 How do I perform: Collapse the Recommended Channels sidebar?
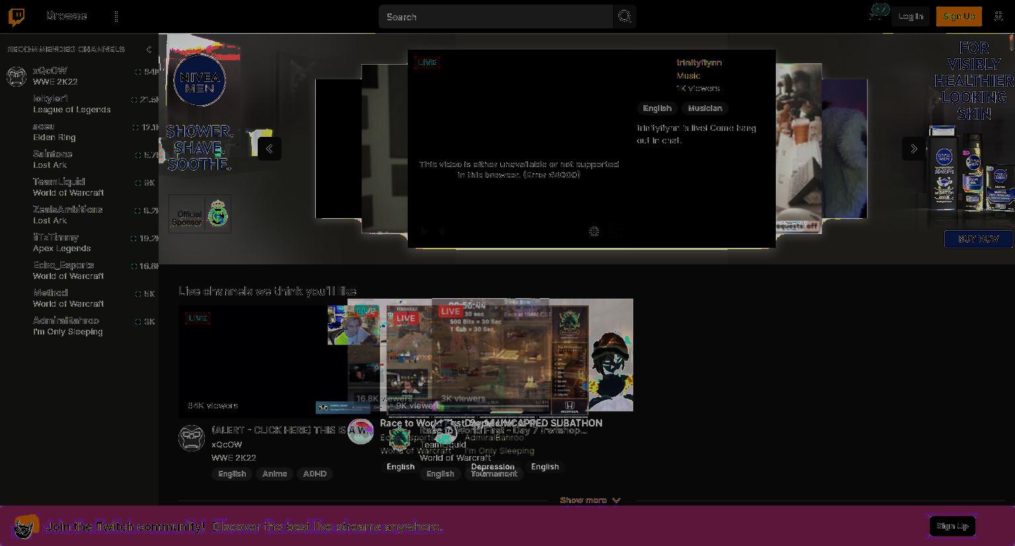pyautogui.click(x=149, y=50)
